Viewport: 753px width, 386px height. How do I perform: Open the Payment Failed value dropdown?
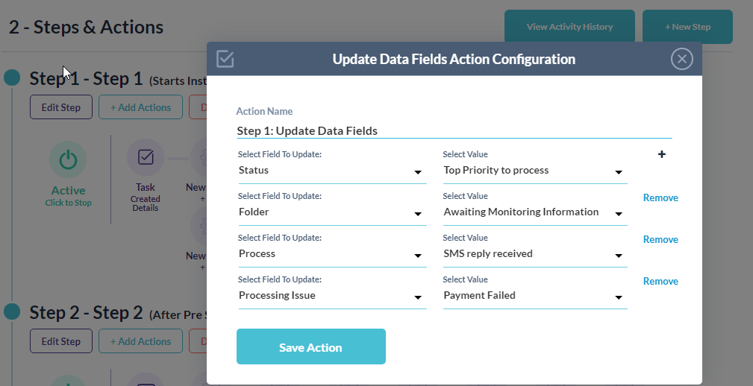pos(534,296)
